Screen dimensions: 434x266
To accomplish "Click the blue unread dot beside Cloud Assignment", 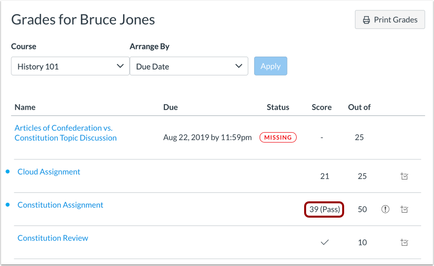I will 7,172.
